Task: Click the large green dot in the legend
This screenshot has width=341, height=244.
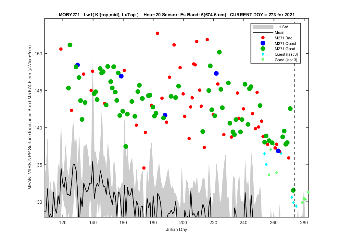Action: pos(263,48)
